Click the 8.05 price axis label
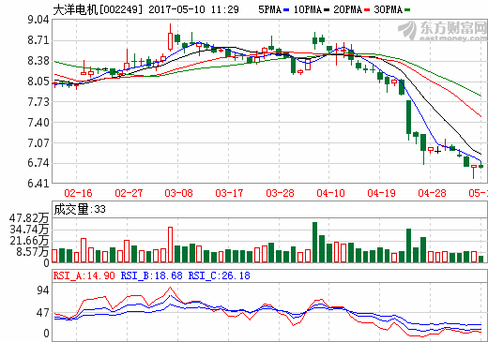Screen dimensions: 488x342 (x=38, y=82)
